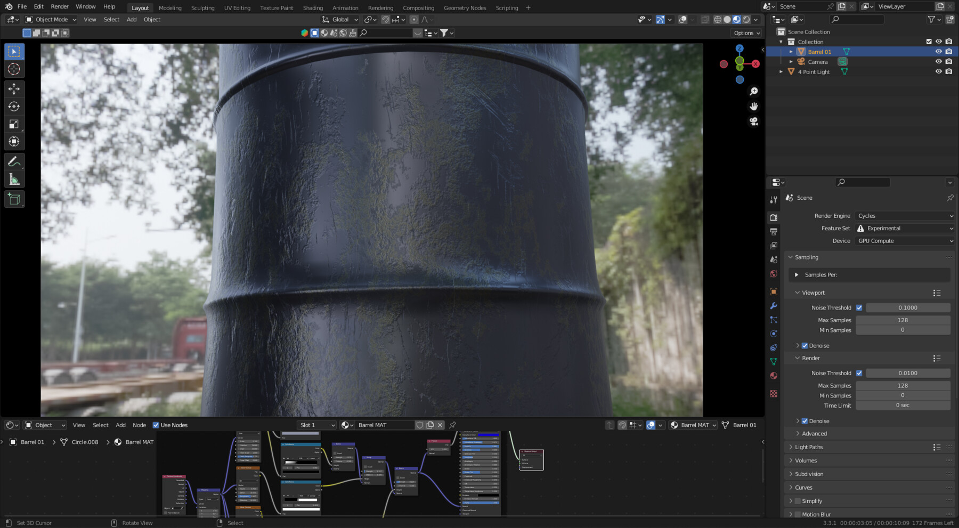The image size is (959, 528).
Task: Click the viewport zoom magnifier icon
Action: (x=753, y=91)
